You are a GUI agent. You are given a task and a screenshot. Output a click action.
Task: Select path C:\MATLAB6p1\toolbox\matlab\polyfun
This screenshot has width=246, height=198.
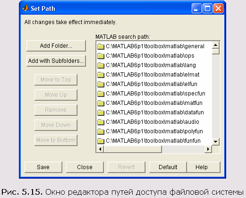click(154, 131)
